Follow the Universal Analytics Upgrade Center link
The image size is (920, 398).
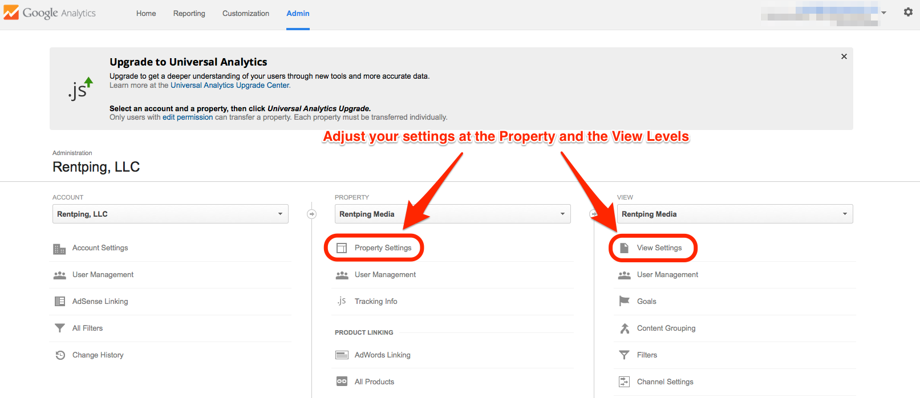[230, 86]
